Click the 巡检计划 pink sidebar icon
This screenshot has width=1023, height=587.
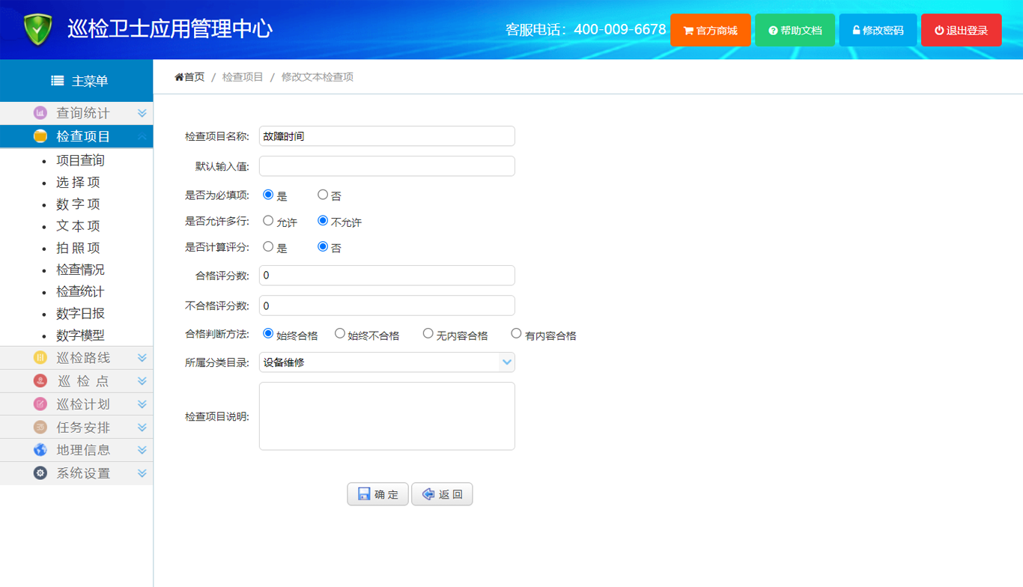click(40, 404)
